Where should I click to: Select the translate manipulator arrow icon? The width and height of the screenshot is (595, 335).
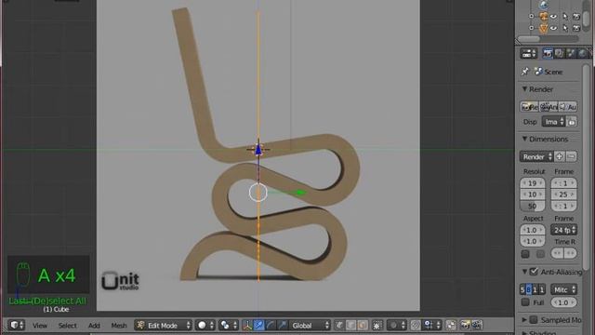pos(258,325)
